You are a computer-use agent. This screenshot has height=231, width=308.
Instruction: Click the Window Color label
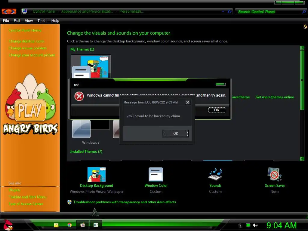coord(156,185)
